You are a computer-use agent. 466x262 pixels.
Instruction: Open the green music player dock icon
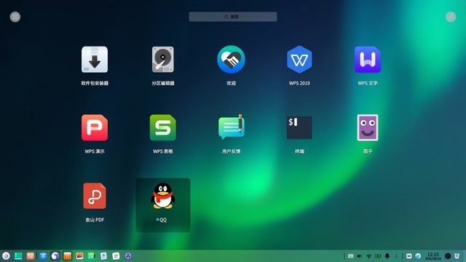tap(91, 255)
